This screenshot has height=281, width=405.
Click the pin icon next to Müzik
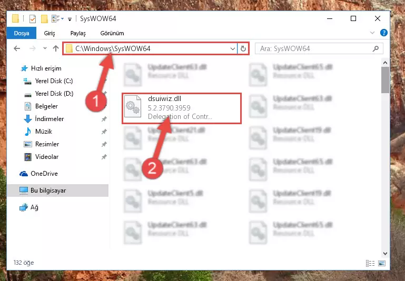pyautogui.click(x=104, y=132)
